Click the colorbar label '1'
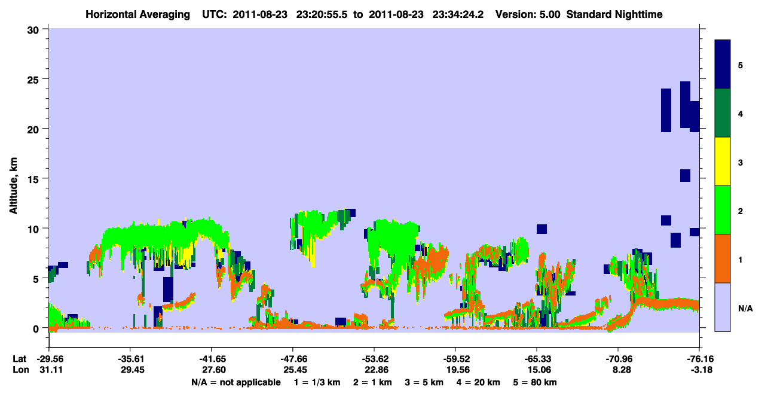 pos(741,258)
